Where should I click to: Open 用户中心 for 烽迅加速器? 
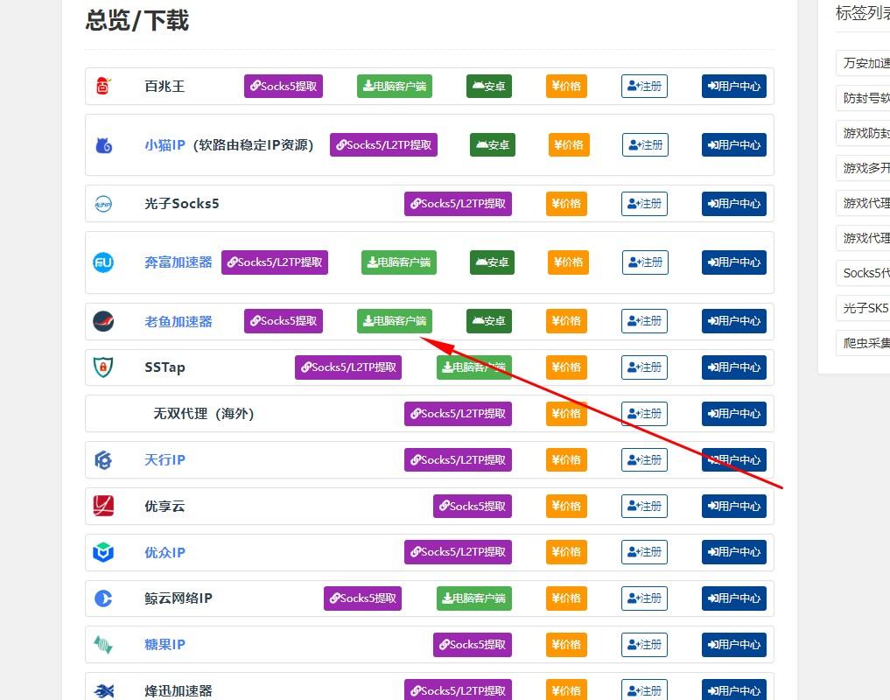pos(734,689)
